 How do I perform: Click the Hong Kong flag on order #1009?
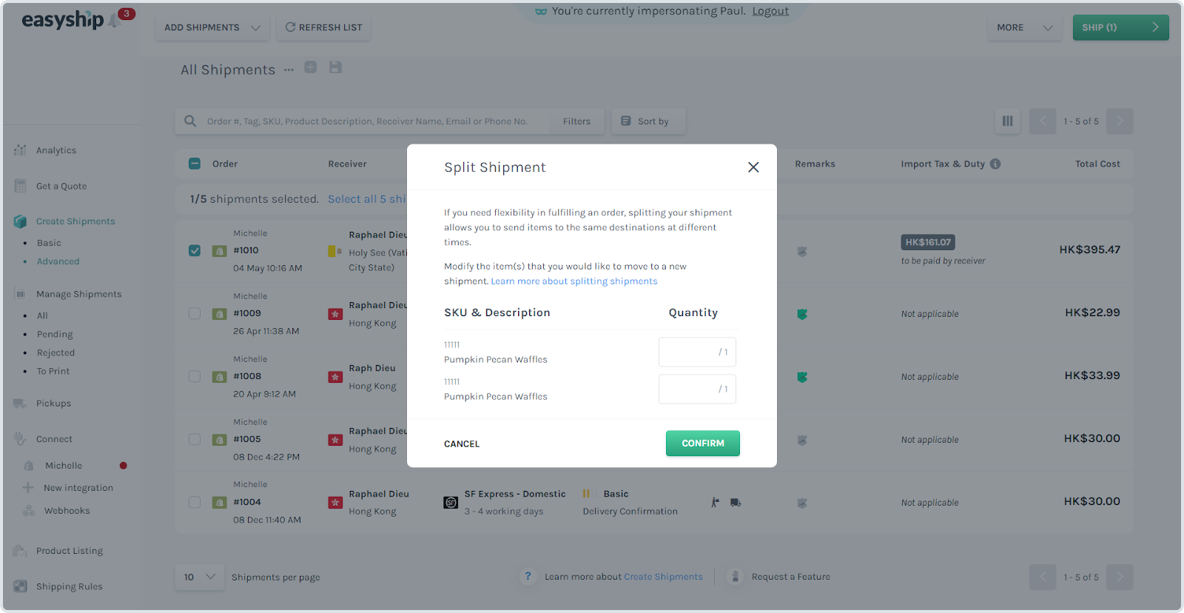(335, 314)
